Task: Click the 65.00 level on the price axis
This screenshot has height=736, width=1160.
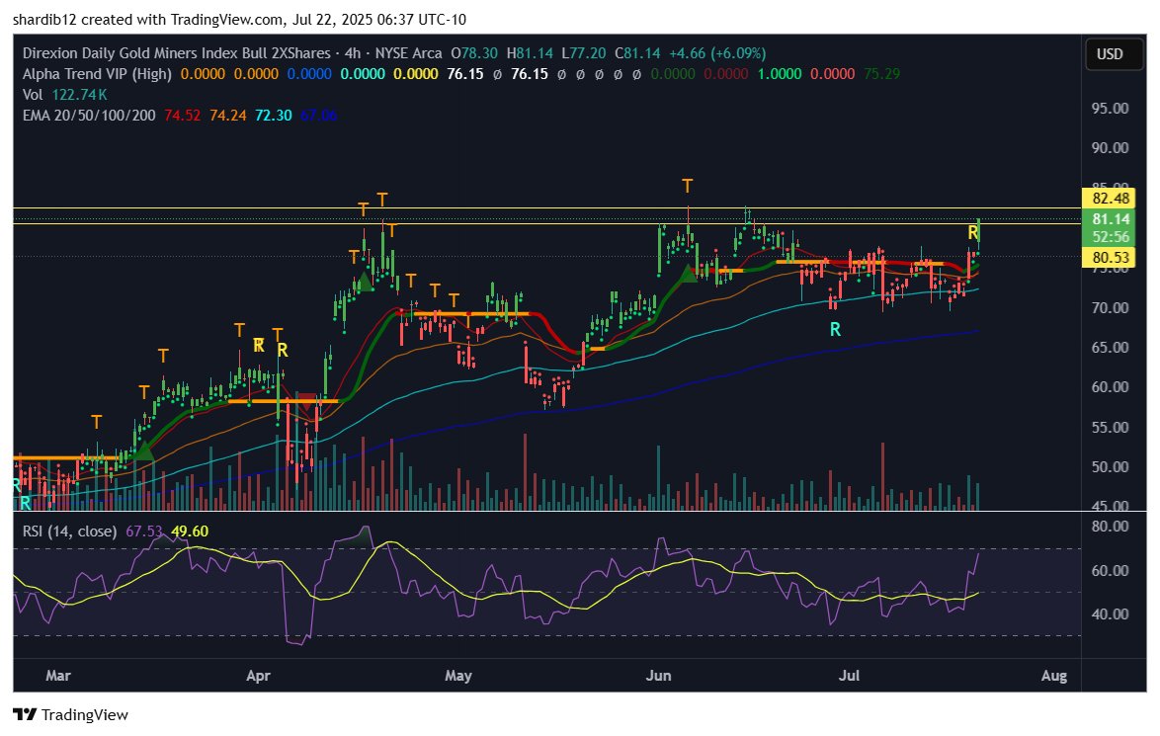Action: point(1111,348)
